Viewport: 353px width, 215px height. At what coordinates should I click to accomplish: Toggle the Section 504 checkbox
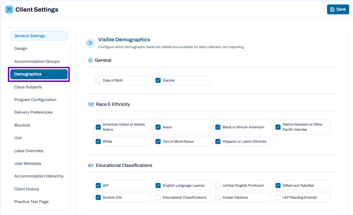pyautogui.click(x=98, y=198)
